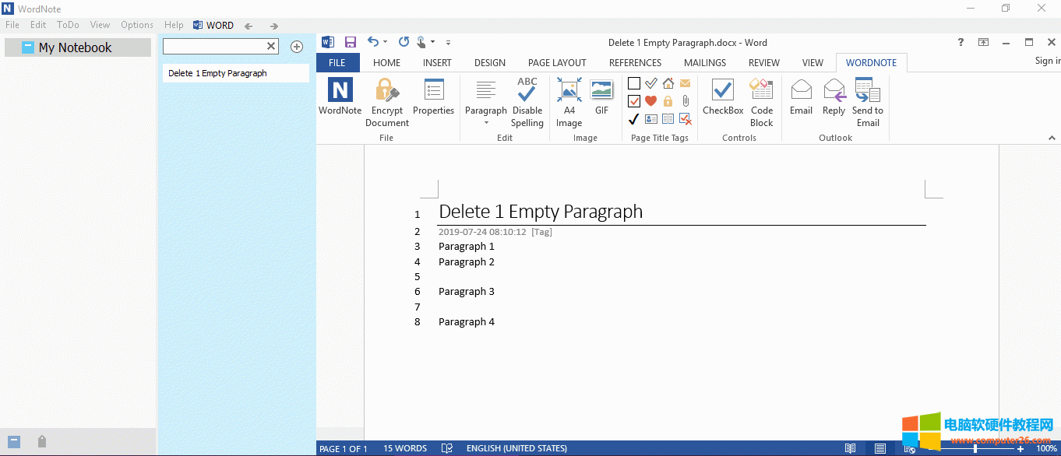1061x456 pixels.
Task: Click the Send to Email icon
Action: (867, 90)
